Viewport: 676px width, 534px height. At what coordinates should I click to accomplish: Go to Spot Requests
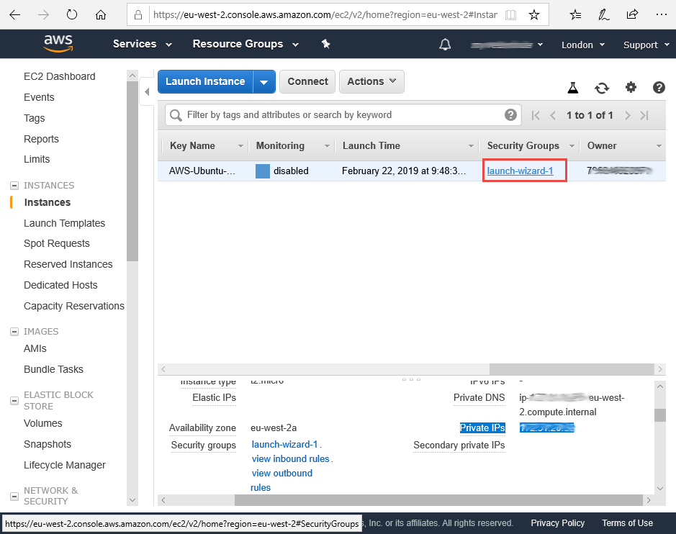(x=56, y=243)
